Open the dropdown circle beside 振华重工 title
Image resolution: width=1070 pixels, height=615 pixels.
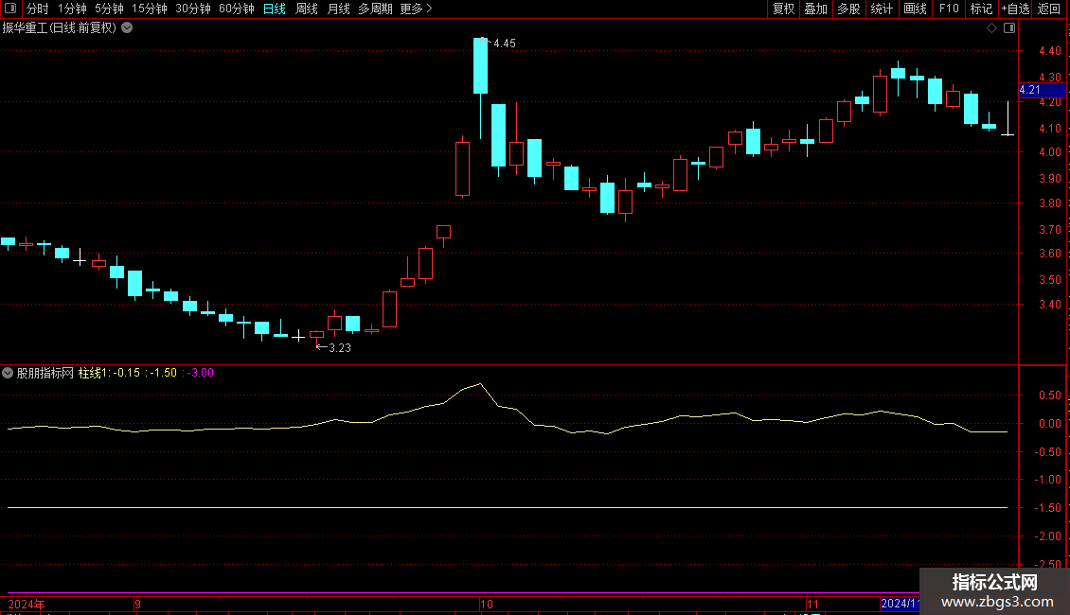click(127, 28)
